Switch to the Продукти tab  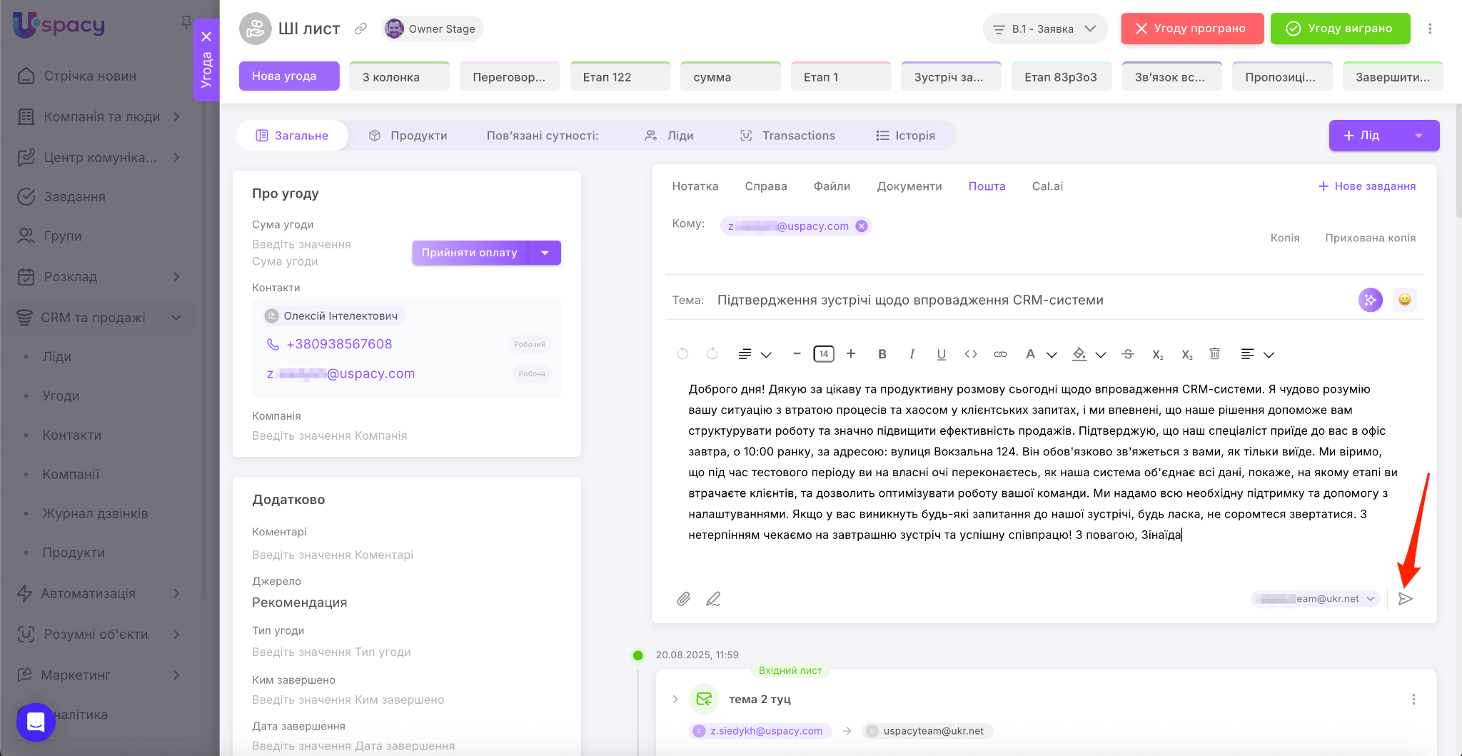pyautogui.click(x=408, y=136)
